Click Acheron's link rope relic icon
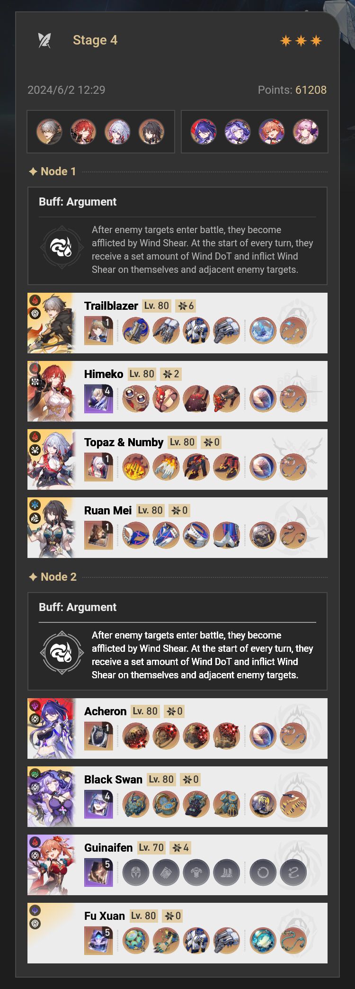The image size is (355, 989). pyautogui.click(x=293, y=736)
